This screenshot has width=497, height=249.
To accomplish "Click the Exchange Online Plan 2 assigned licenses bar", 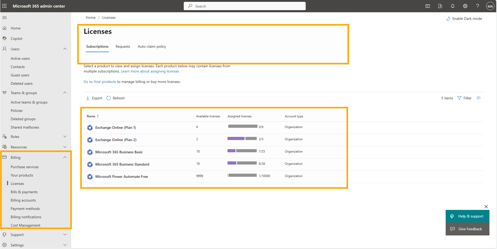I will 243,138.
